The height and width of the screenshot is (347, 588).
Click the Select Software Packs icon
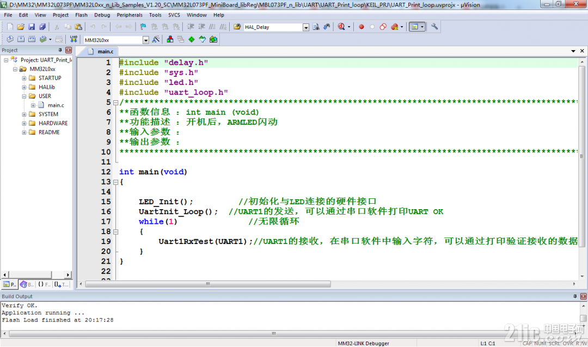click(x=203, y=39)
